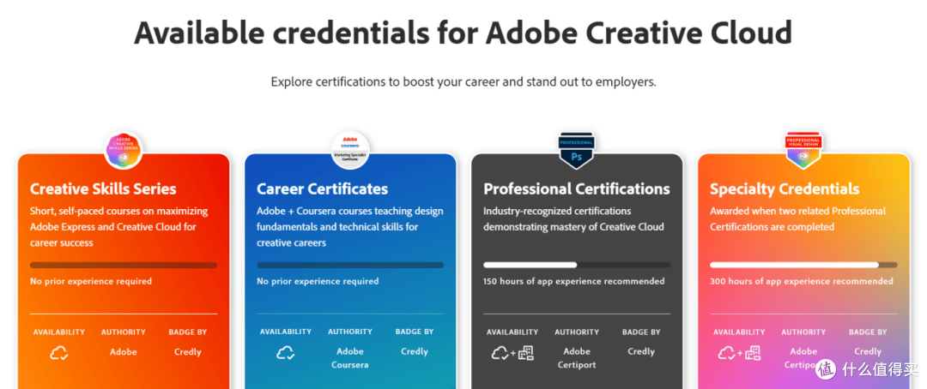
Task: Click 'Credly' in Professional Certifications card
Action: click(641, 352)
